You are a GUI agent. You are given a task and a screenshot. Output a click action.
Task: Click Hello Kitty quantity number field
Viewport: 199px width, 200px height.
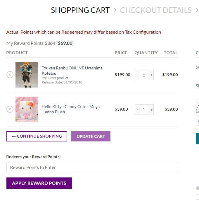[x=144, y=110]
